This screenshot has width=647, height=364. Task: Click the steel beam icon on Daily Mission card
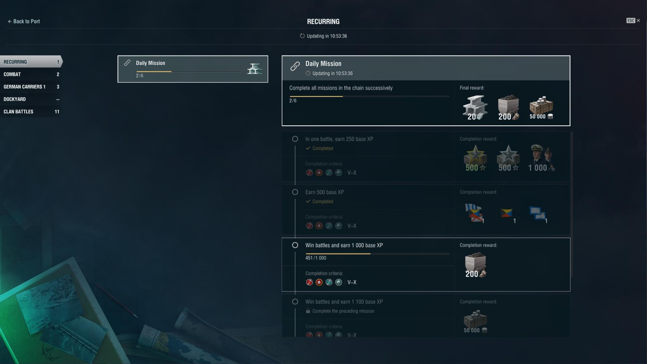tap(254, 69)
